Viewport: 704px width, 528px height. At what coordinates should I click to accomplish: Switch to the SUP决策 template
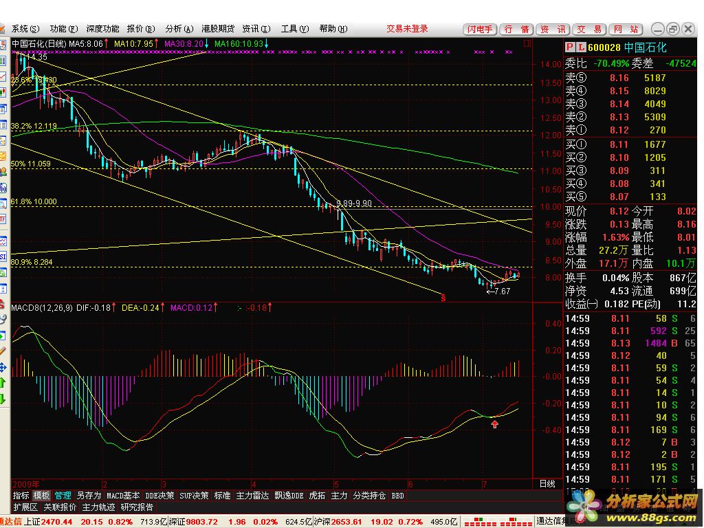(x=194, y=496)
